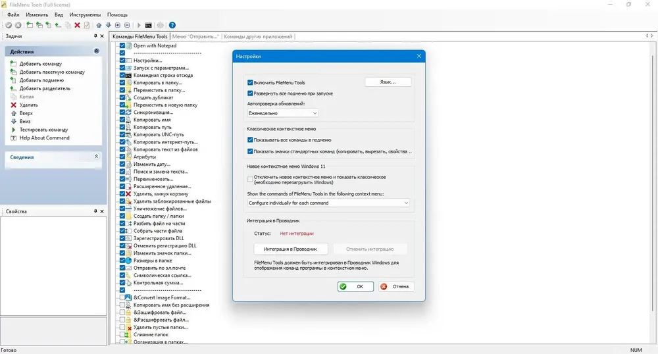Select the Контрольная сумма... command row
658x354 pixels.
(x=158, y=283)
